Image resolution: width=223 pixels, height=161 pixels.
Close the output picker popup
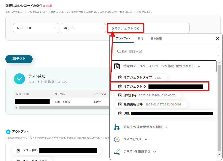(217, 39)
